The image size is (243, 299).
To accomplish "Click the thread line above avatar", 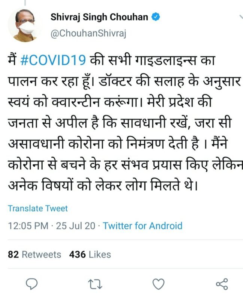I will coord(24,3).
